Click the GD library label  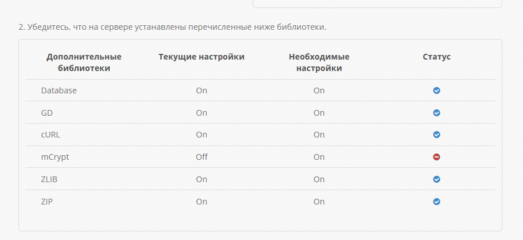47,113
